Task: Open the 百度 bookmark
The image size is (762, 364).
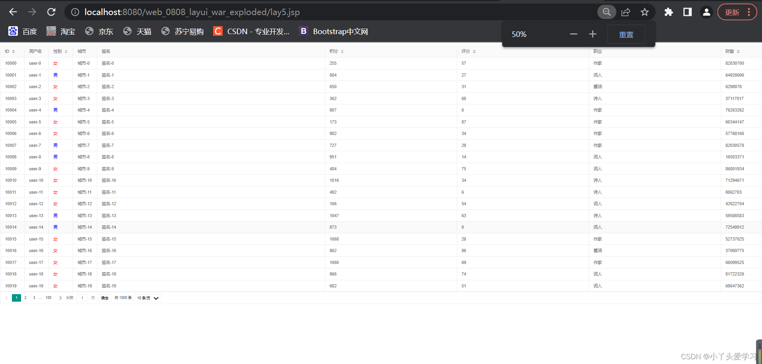Action: [x=23, y=31]
